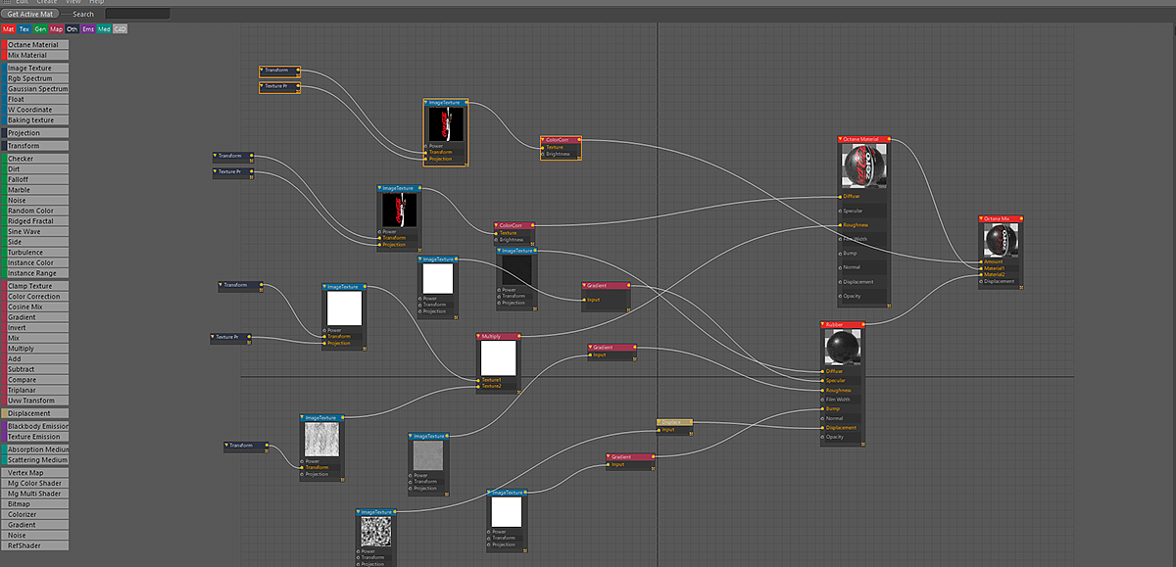Click the Multiply node Texture1 input port
Screen dimensions: 1176x567
click(x=477, y=379)
